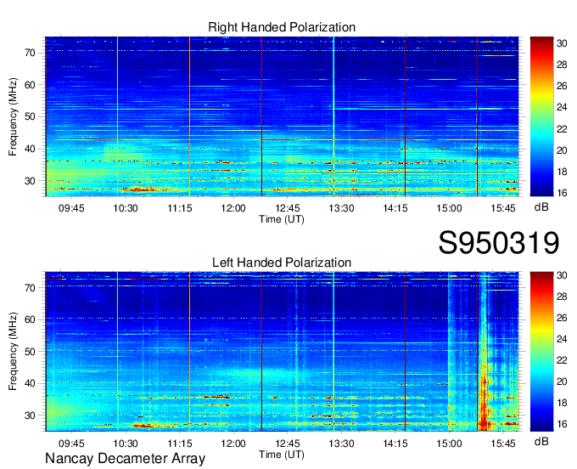Click the 30 value on Left Handed colorbar
This screenshot has width=577, height=469.
(x=562, y=275)
